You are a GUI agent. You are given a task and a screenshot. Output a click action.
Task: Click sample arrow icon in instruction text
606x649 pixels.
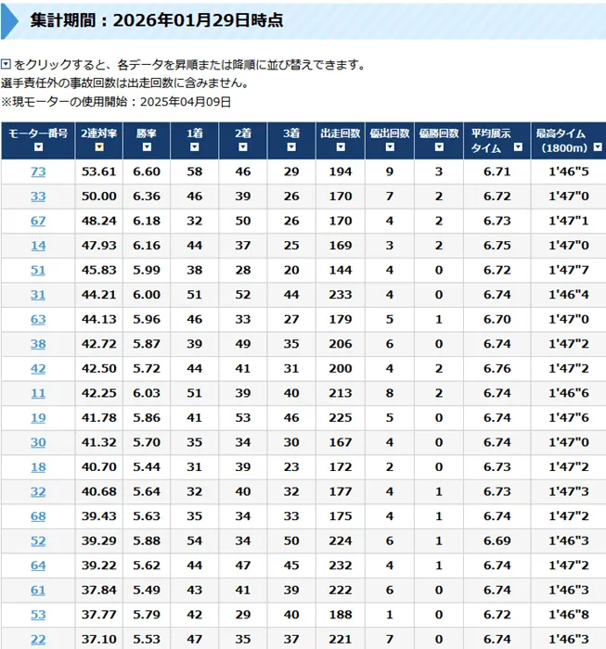[6, 65]
